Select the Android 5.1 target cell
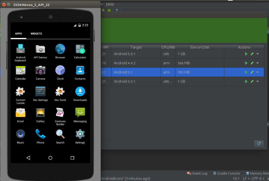The width and height of the screenshot is (269, 181). 136,72
